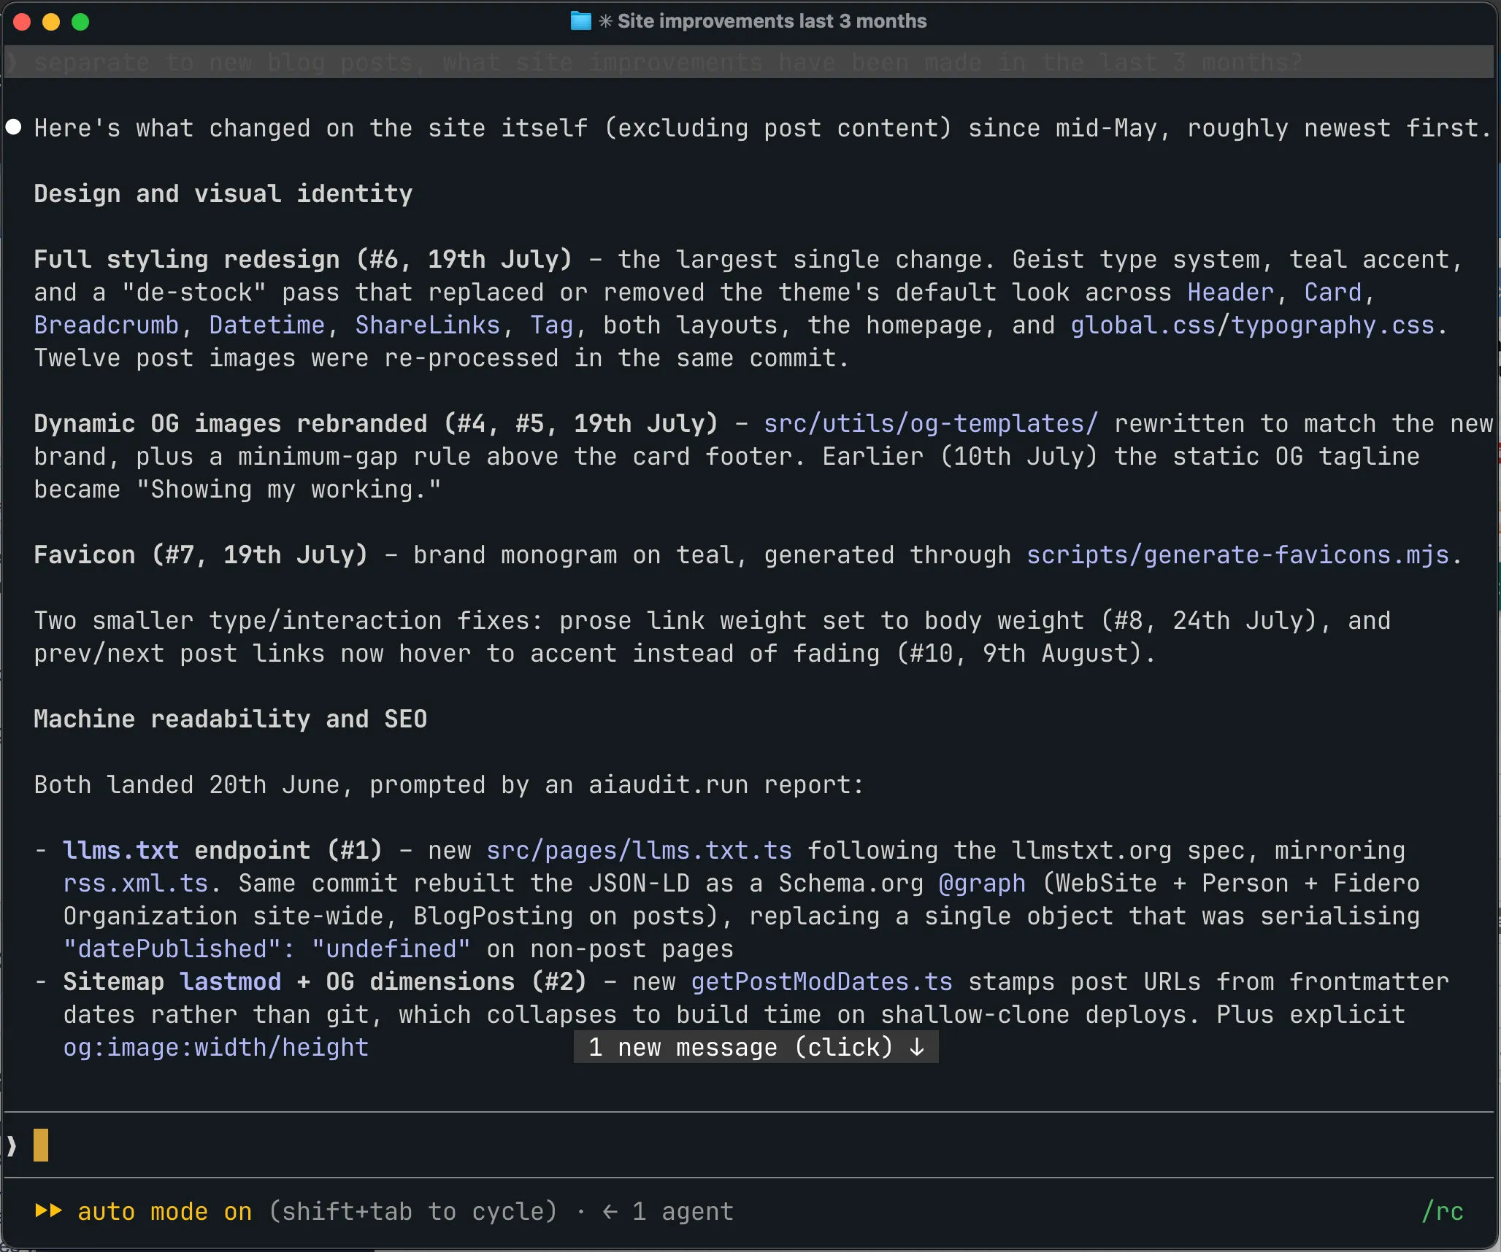Open the Card component link
Viewport: 1501px width, 1252px height.
pos(1332,292)
